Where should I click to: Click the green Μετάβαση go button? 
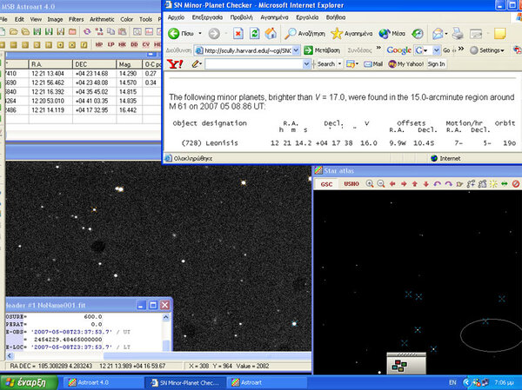(322, 50)
